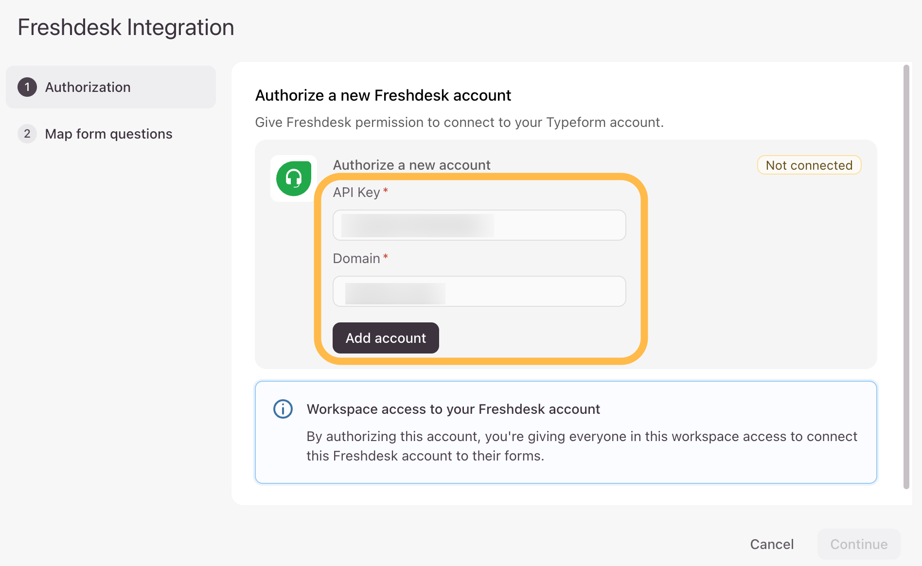Click the numbered circle for step 2
The image size is (922, 566).
pyautogui.click(x=28, y=134)
